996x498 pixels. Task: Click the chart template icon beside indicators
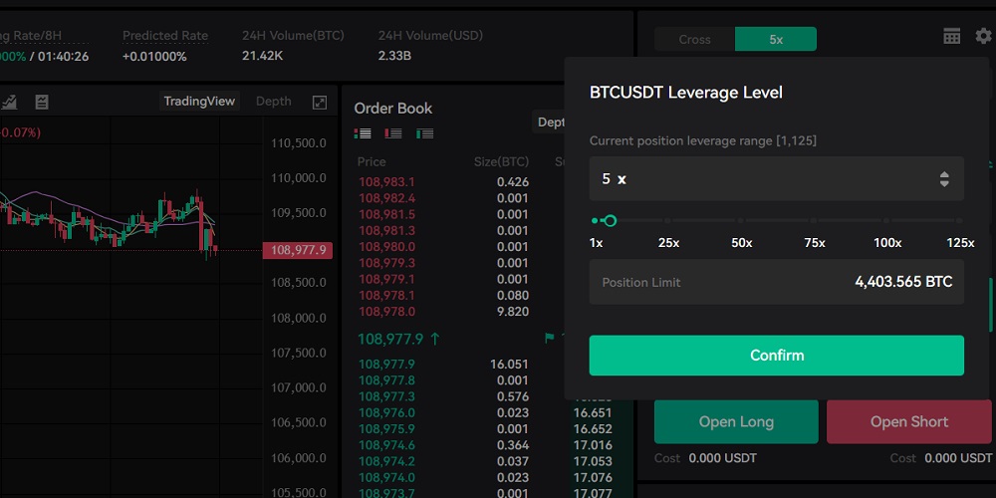pos(42,102)
